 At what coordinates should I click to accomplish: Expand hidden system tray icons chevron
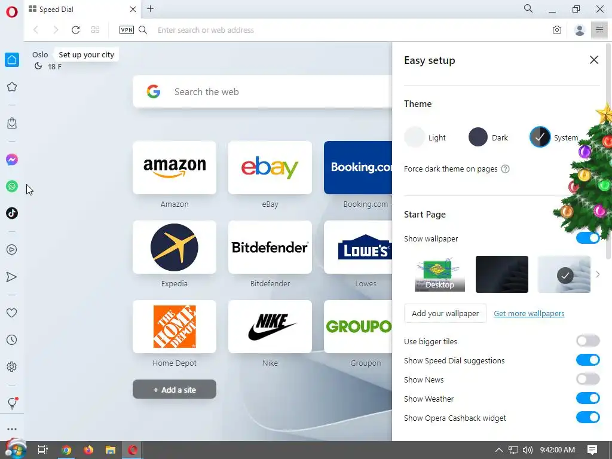(x=499, y=450)
